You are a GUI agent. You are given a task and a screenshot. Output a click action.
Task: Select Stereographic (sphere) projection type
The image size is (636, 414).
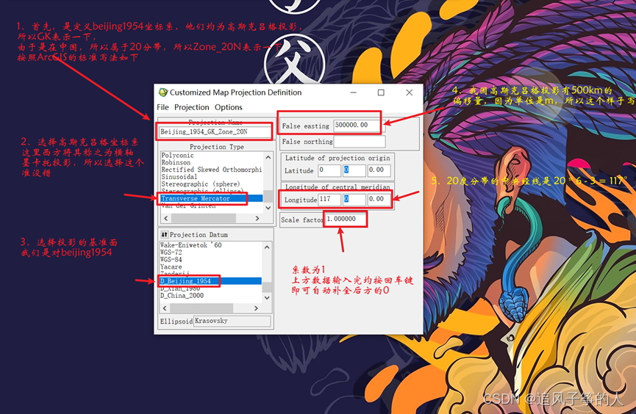click(201, 184)
